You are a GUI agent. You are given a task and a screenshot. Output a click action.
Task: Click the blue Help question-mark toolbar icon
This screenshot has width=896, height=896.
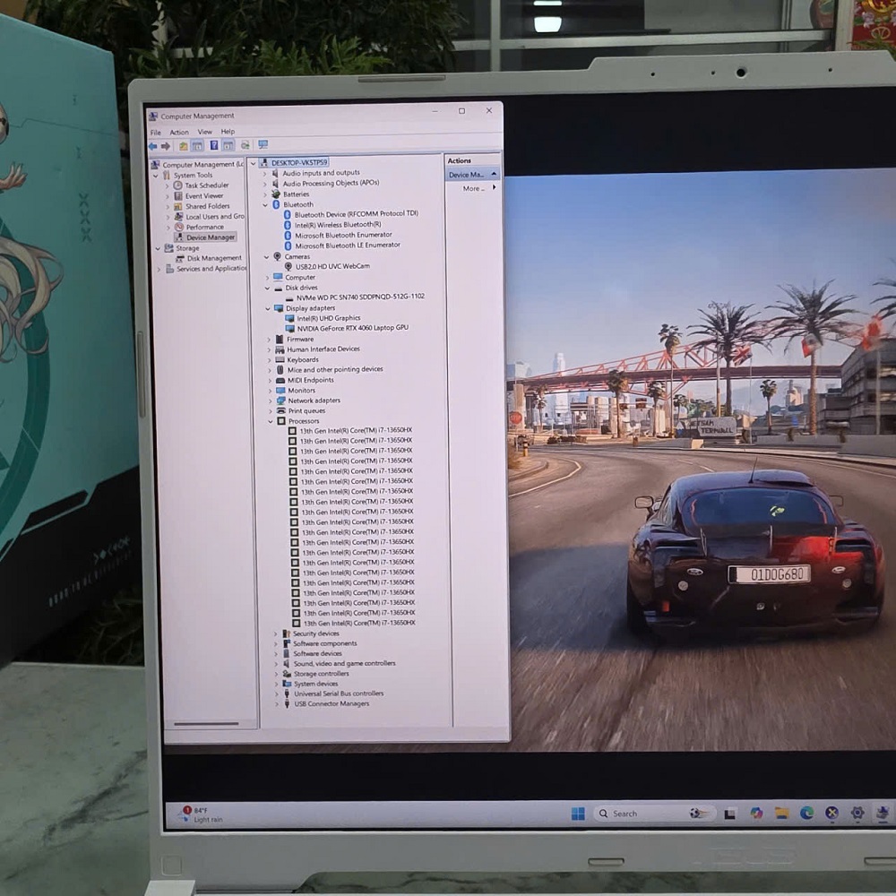click(x=214, y=146)
